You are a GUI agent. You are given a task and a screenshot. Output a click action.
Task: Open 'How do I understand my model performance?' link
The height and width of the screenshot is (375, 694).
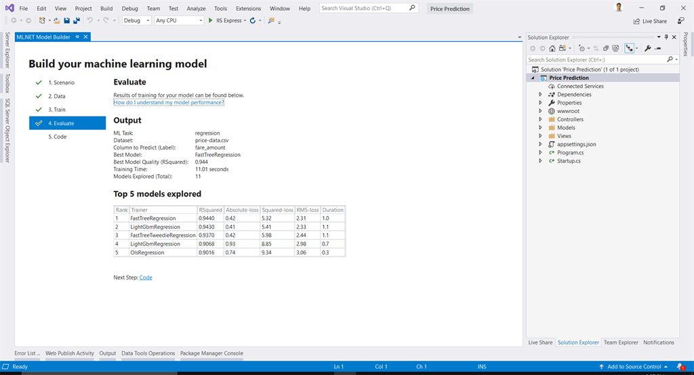click(x=169, y=102)
